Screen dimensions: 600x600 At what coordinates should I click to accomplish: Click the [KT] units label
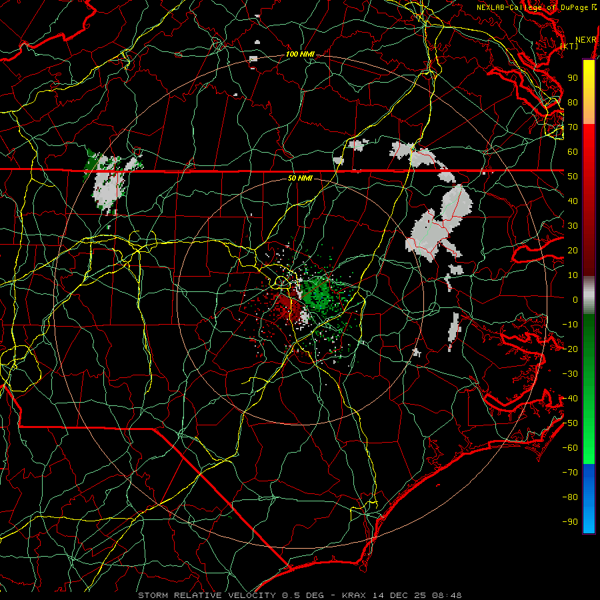click(569, 46)
